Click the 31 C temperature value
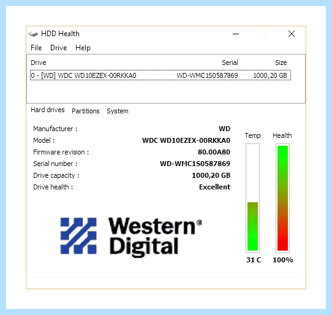The image size is (332, 315). [x=254, y=260]
